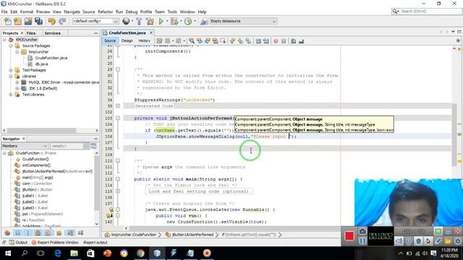The image size is (463, 260).
Task: Toggle Show Non-Public Members filter in Navigator
Action: (x=38, y=233)
